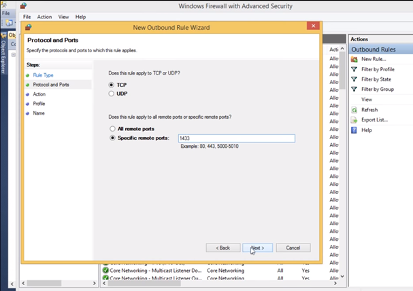413x291 pixels.
Task: Click Filter by Group action
Action: point(378,90)
